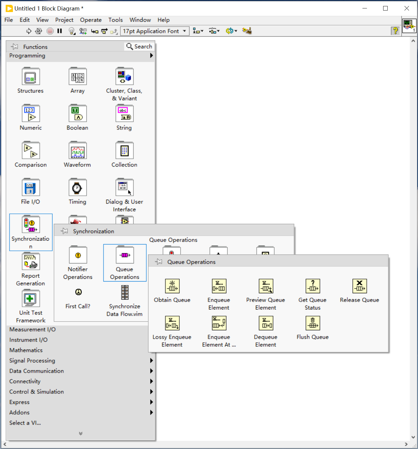
Task: Open the Boolean functions palette
Action: tap(77, 117)
